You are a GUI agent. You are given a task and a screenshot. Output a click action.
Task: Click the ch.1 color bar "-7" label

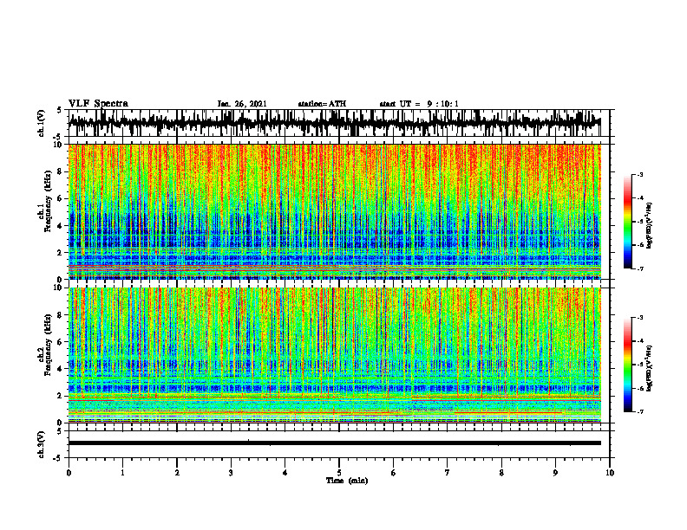click(639, 268)
